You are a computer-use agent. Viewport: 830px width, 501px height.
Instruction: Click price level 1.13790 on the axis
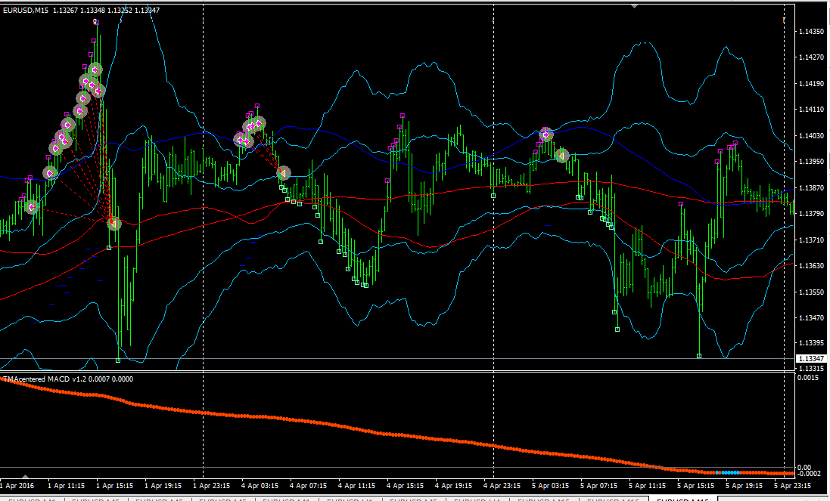(812, 214)
